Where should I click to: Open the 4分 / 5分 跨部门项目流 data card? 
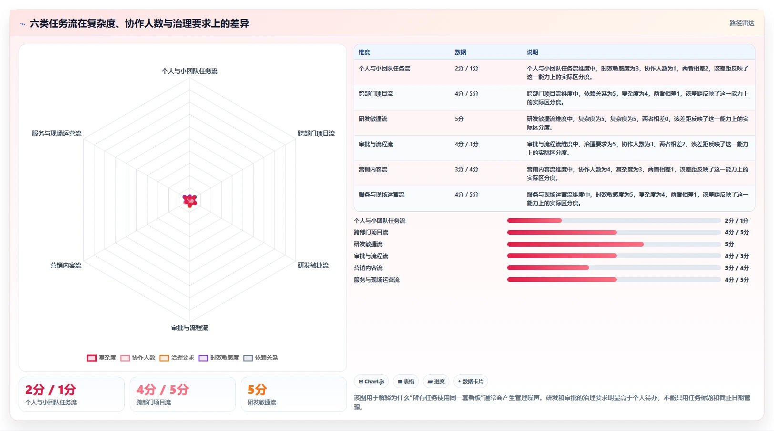pyautogui.click(x=183, y=394)
